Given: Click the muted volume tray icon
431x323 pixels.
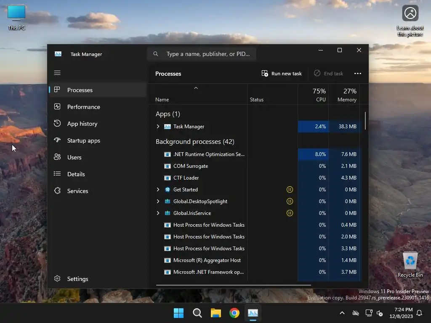Looking at the screenshot, I should 380,313.
